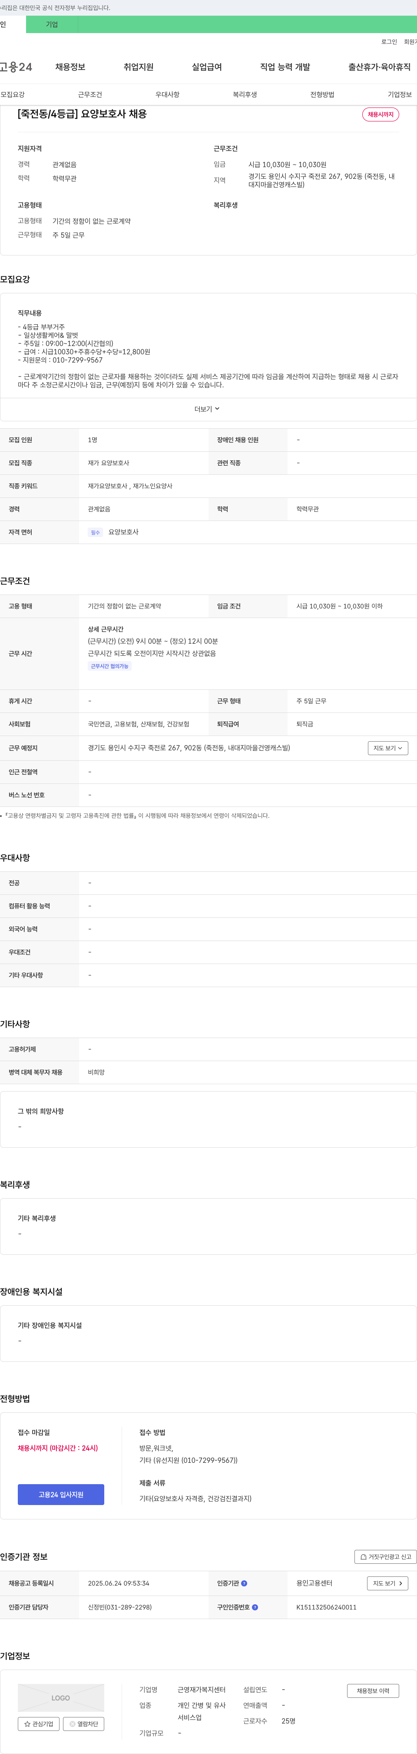Click 지원문의 : 010-7299-9567 line
Image resolution: width=417 pixels, height=1754 pixels.
[60, 360]
